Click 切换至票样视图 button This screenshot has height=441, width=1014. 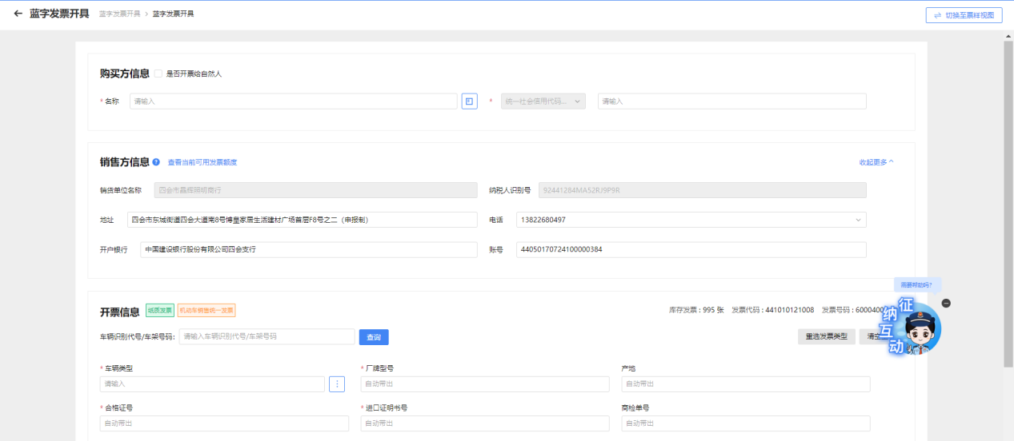964,15
